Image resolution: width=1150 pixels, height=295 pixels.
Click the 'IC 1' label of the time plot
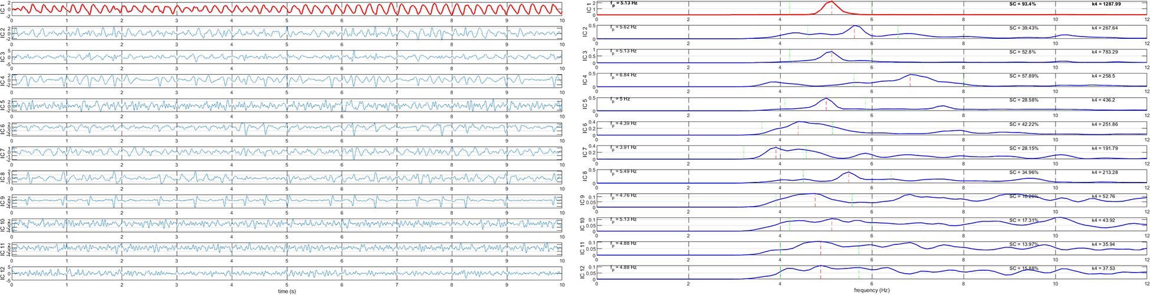(x=3, y=8)
